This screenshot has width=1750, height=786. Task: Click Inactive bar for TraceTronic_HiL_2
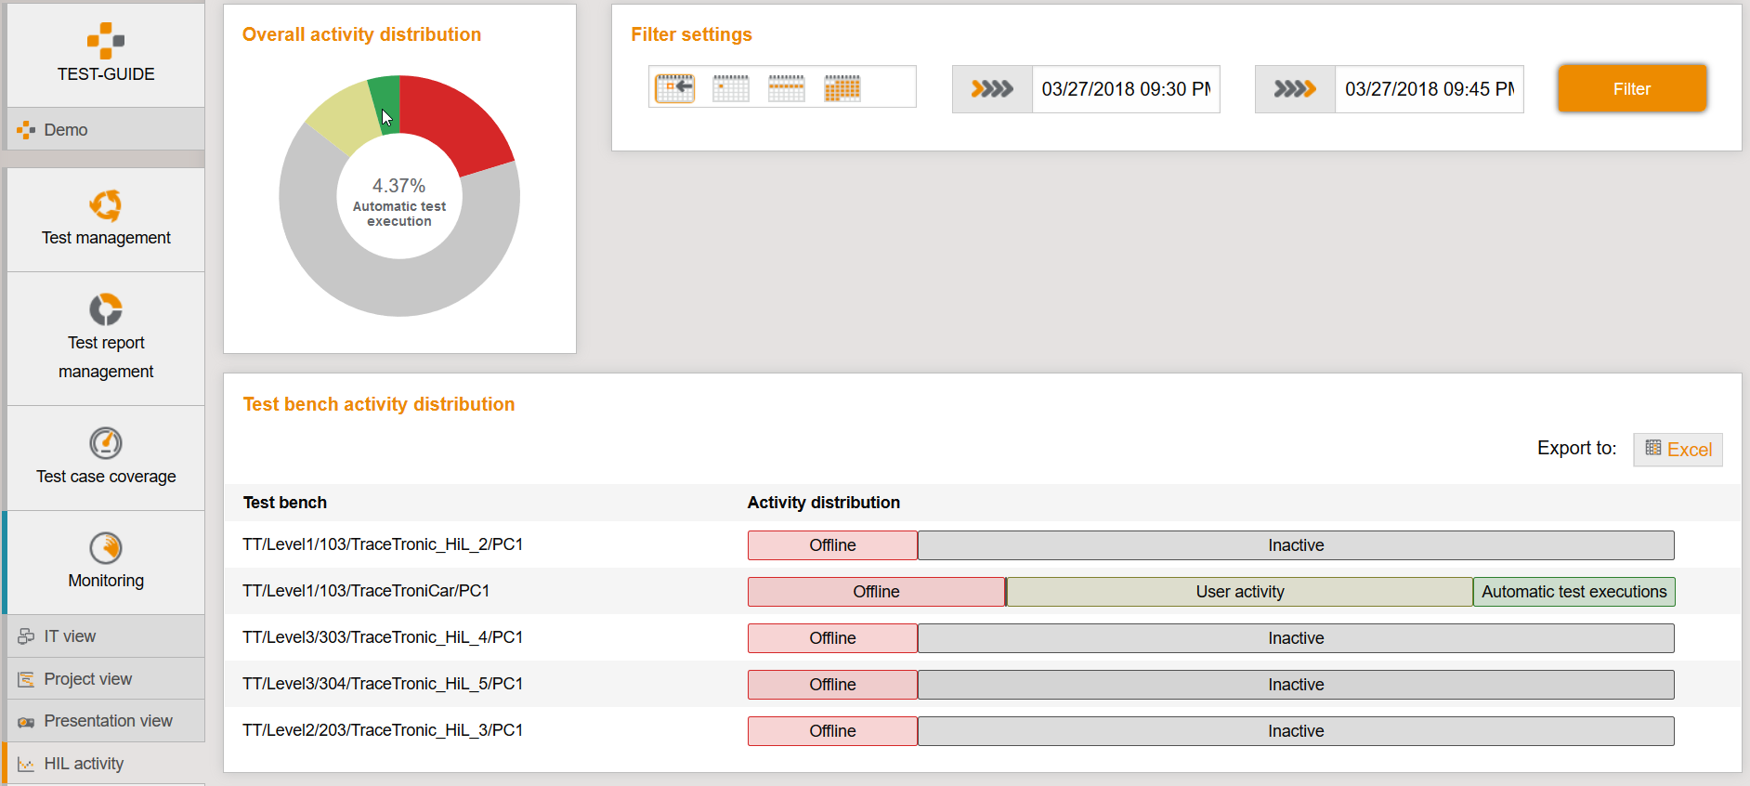tap(1296, 545)
